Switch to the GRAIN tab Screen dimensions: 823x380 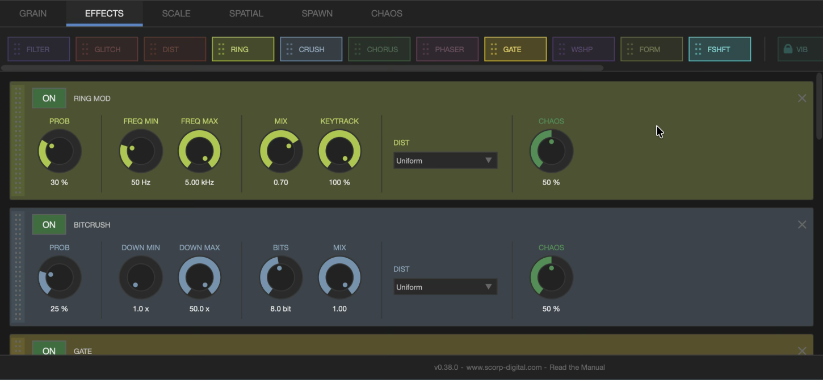[x=33, y=13]
